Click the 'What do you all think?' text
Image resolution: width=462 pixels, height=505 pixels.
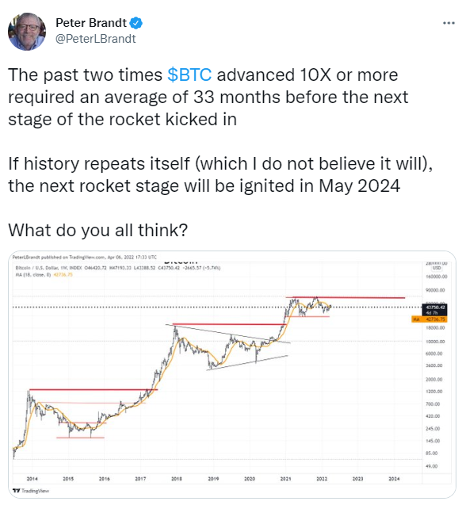[x=98, y=230]
